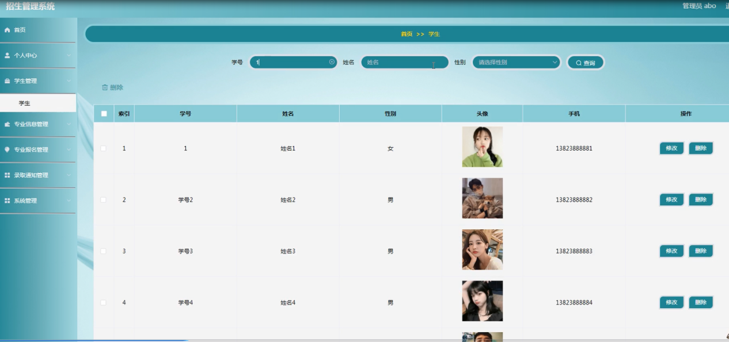Edit the 姓名2 student with 修改

point(671,199)
